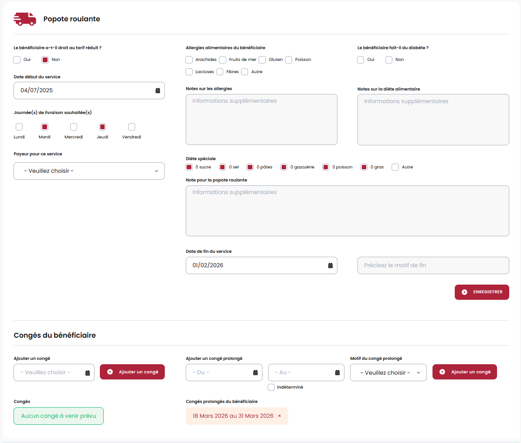Check the Lundi delivery day

(19, 127)
